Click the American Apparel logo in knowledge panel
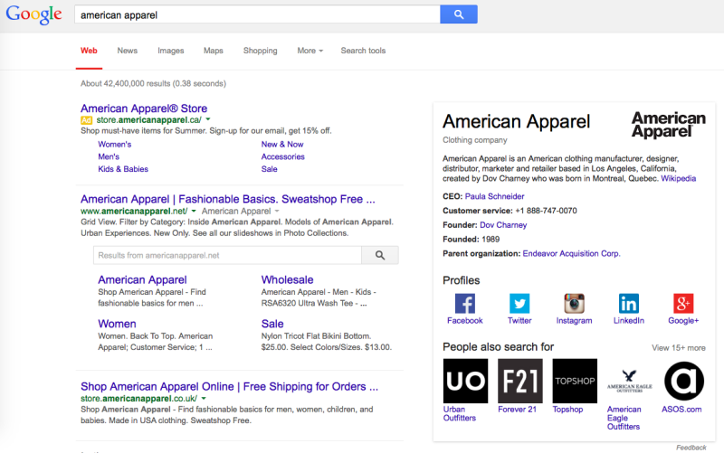724x453 pixels. click(x=669, y=125)
